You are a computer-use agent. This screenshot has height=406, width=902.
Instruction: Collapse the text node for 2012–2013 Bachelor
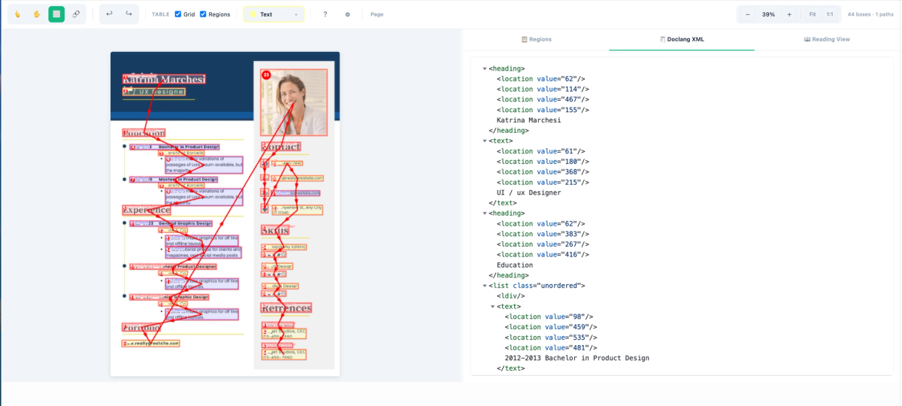493,306
